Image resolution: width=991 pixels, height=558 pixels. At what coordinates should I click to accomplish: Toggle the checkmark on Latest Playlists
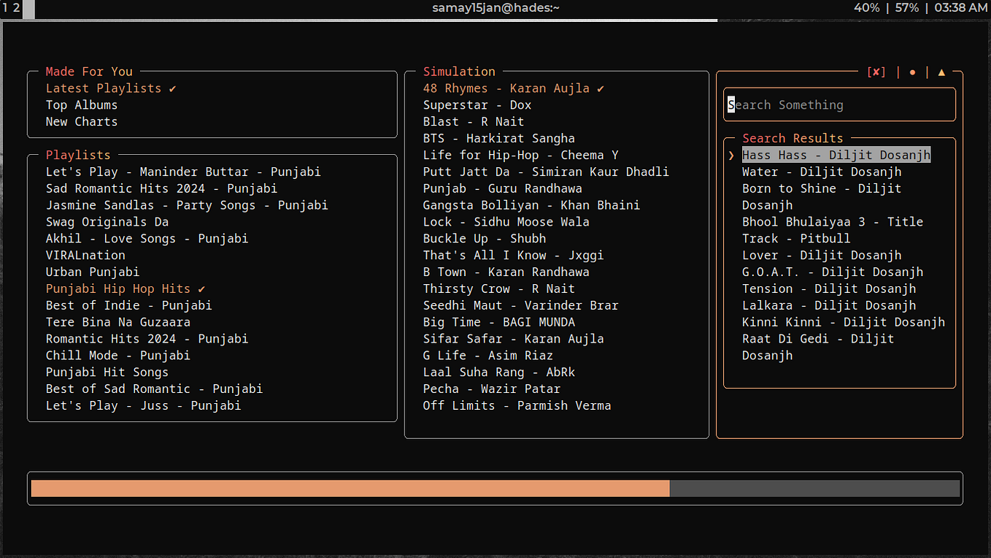tap(172, 88)
